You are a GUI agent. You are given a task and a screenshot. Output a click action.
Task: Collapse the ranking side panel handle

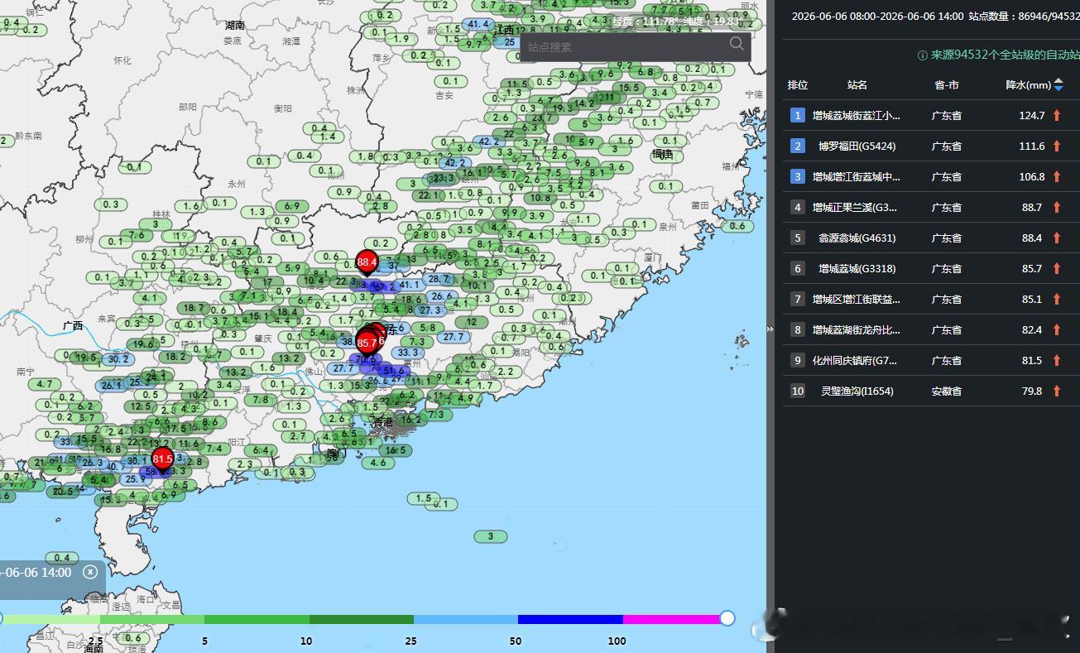[x=770, y=329]
